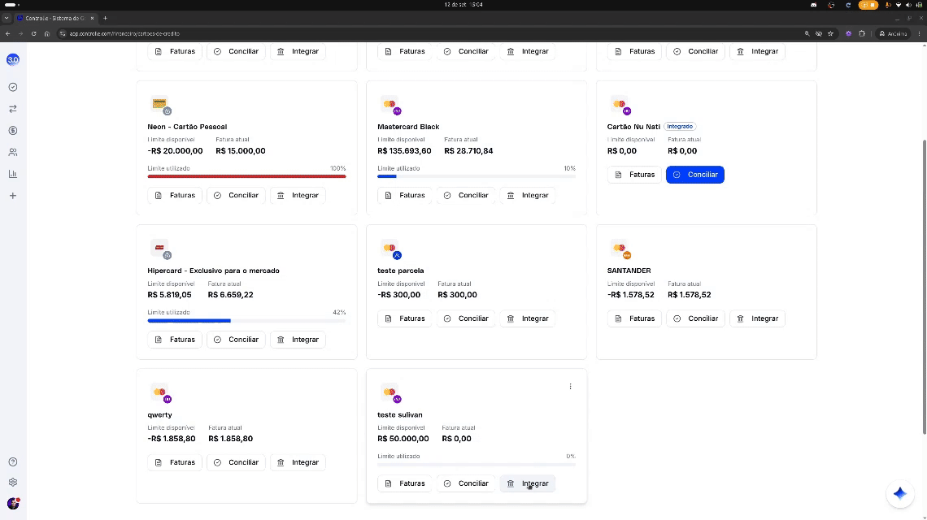927x520 pixels.
Task: Open the dollar coin finance icon in sidebar
Action: point(13,131)
